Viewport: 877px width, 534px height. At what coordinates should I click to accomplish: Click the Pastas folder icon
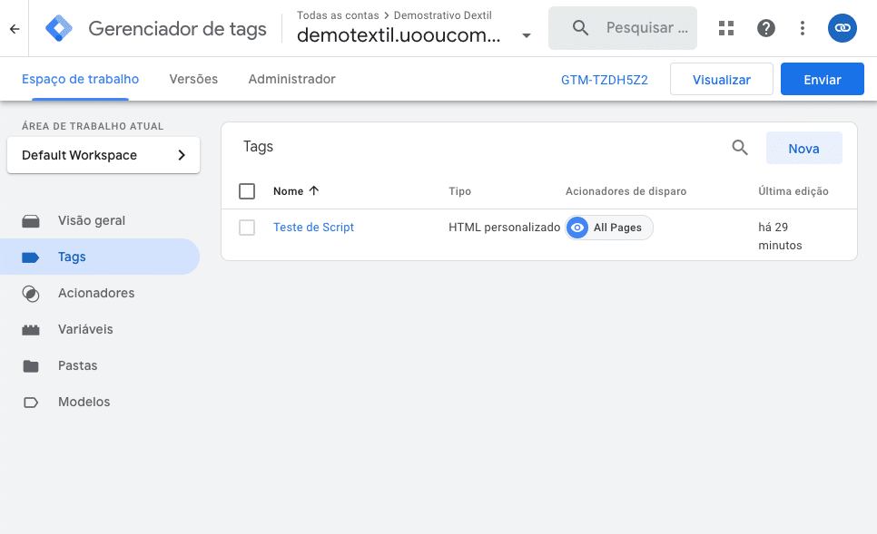pyautogui.click(x=31, y=366)
